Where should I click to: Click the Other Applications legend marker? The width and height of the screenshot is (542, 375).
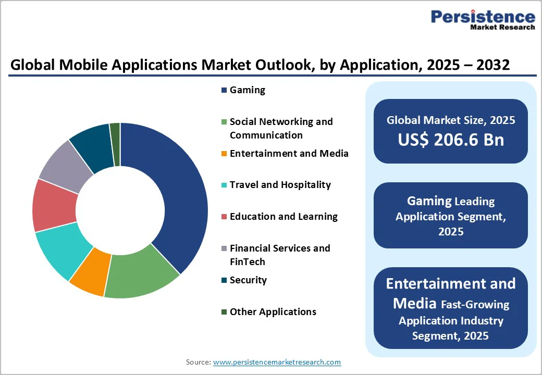coord(223,311)
